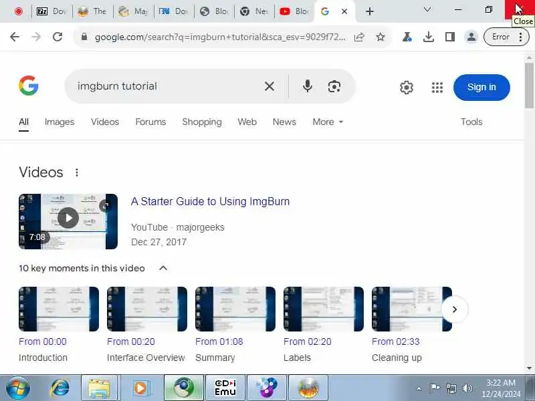The width and height of the screenshot is (535, 401).
Task: Open Videos section three-dot menu
Action: pyautogui.click(x=77, y=172)
